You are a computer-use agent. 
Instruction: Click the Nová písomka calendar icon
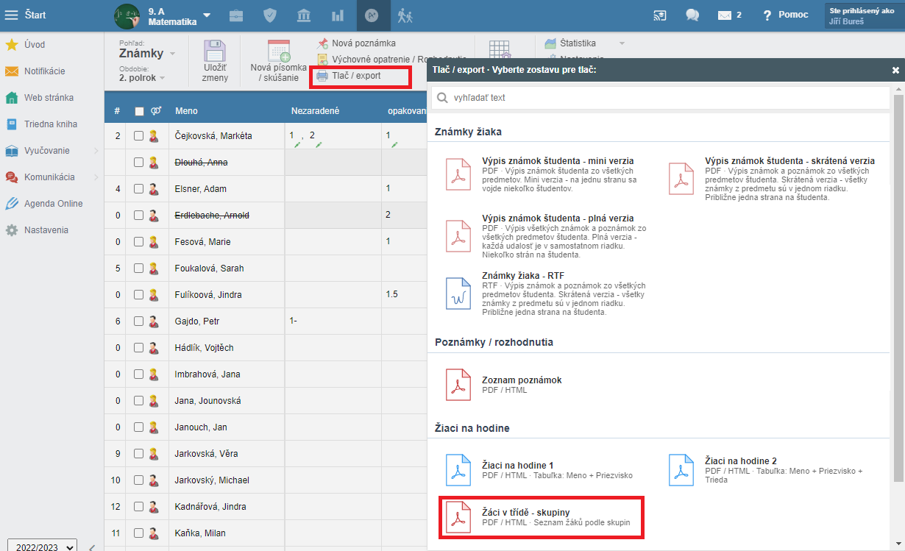coord(278,51)
